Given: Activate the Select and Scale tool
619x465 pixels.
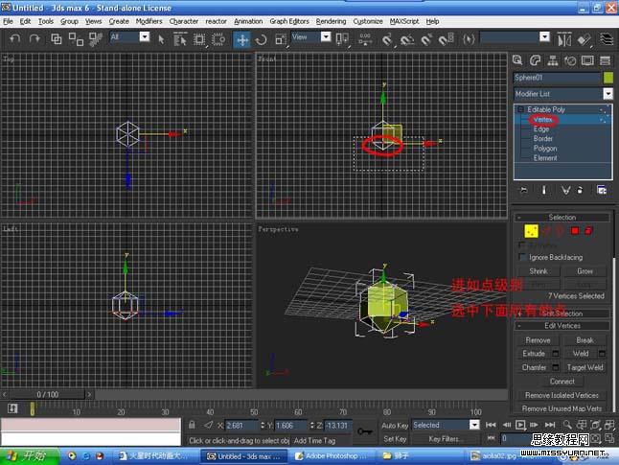Looking at the screenshot, I should [281, 39].
